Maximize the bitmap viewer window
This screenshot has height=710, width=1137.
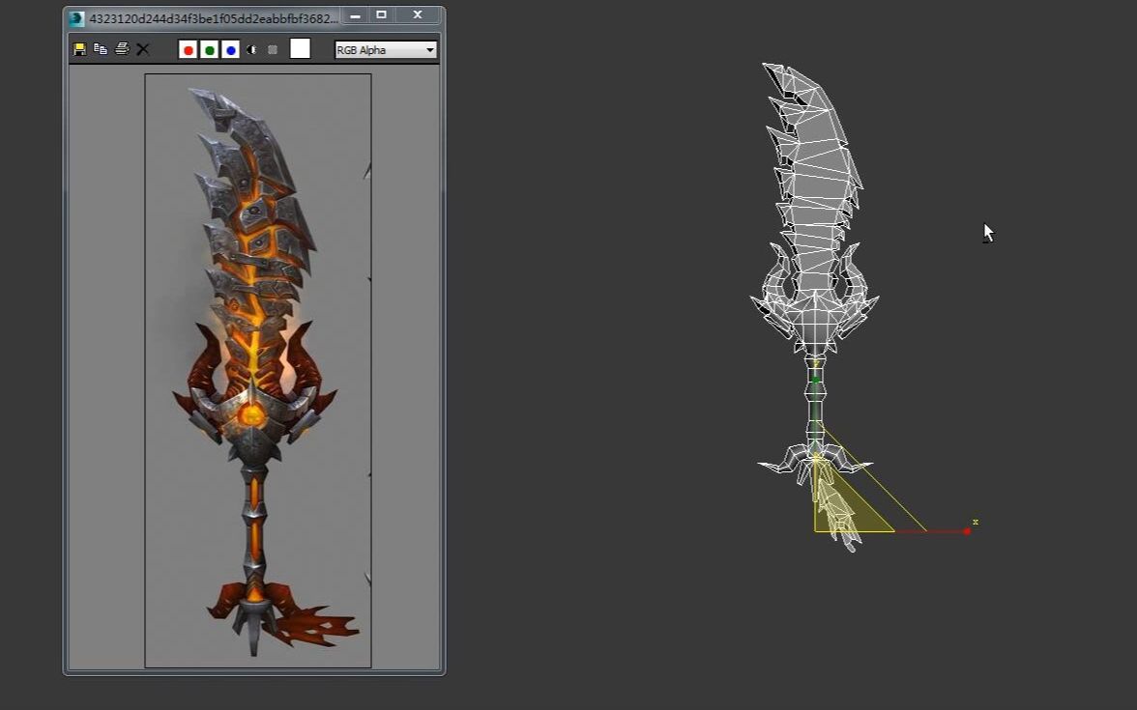381,15
